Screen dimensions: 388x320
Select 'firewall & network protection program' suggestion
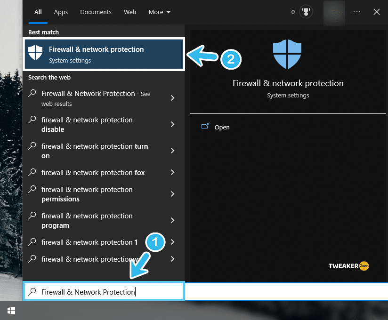pos(87,221)
